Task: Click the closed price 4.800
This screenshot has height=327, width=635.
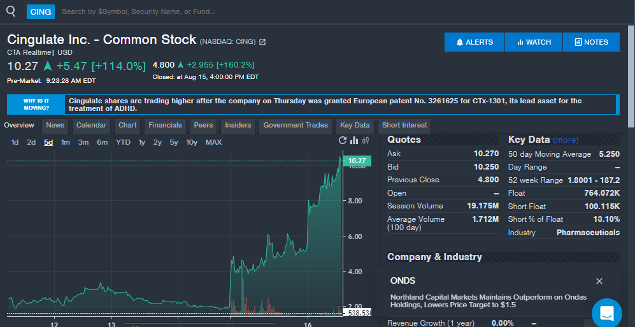Action: point(164,65)
